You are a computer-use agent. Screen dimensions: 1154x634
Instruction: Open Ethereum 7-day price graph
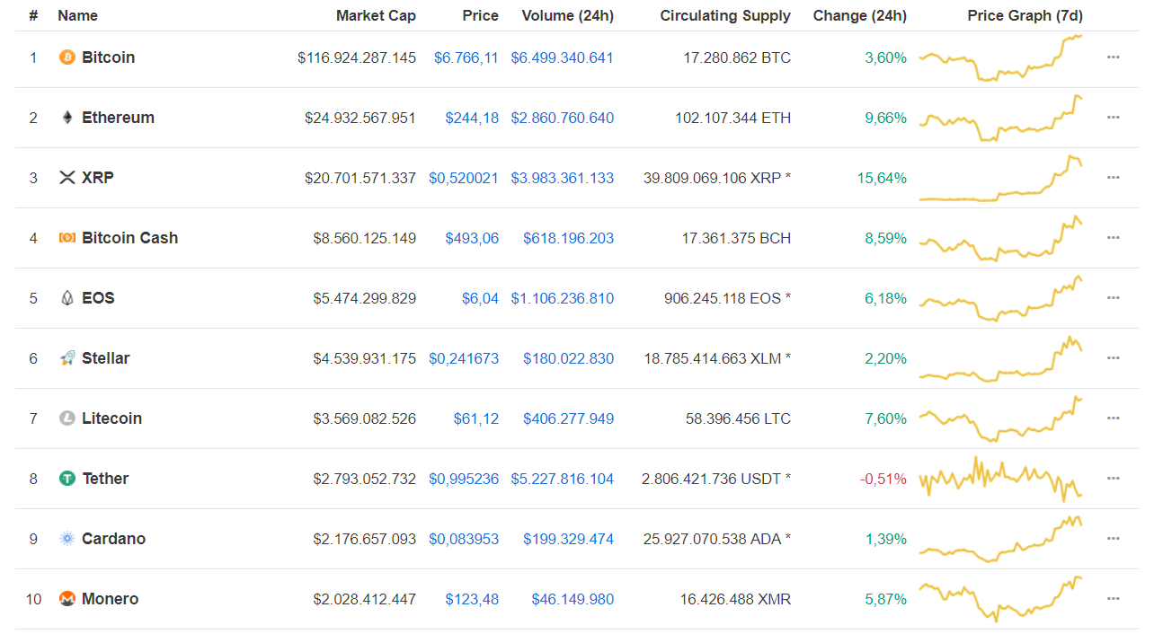tap(1000, 118)
